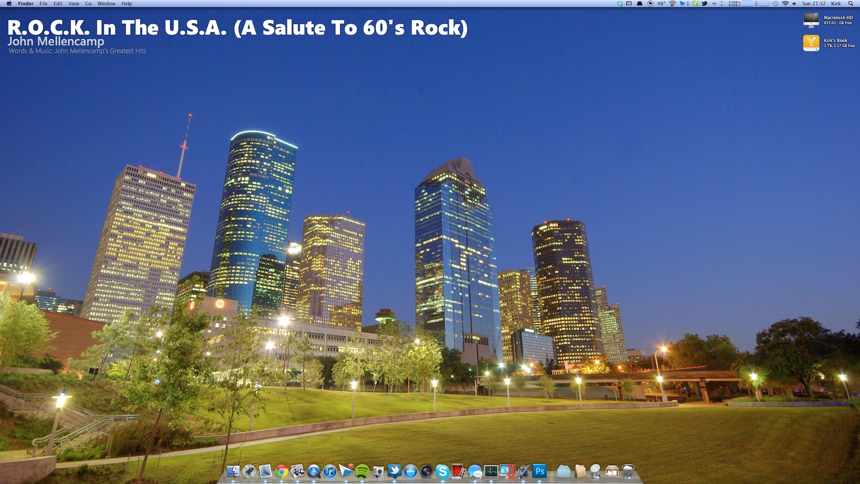Open Photo Booth in the Dock
860x484 pixels.
pos(459,472)
